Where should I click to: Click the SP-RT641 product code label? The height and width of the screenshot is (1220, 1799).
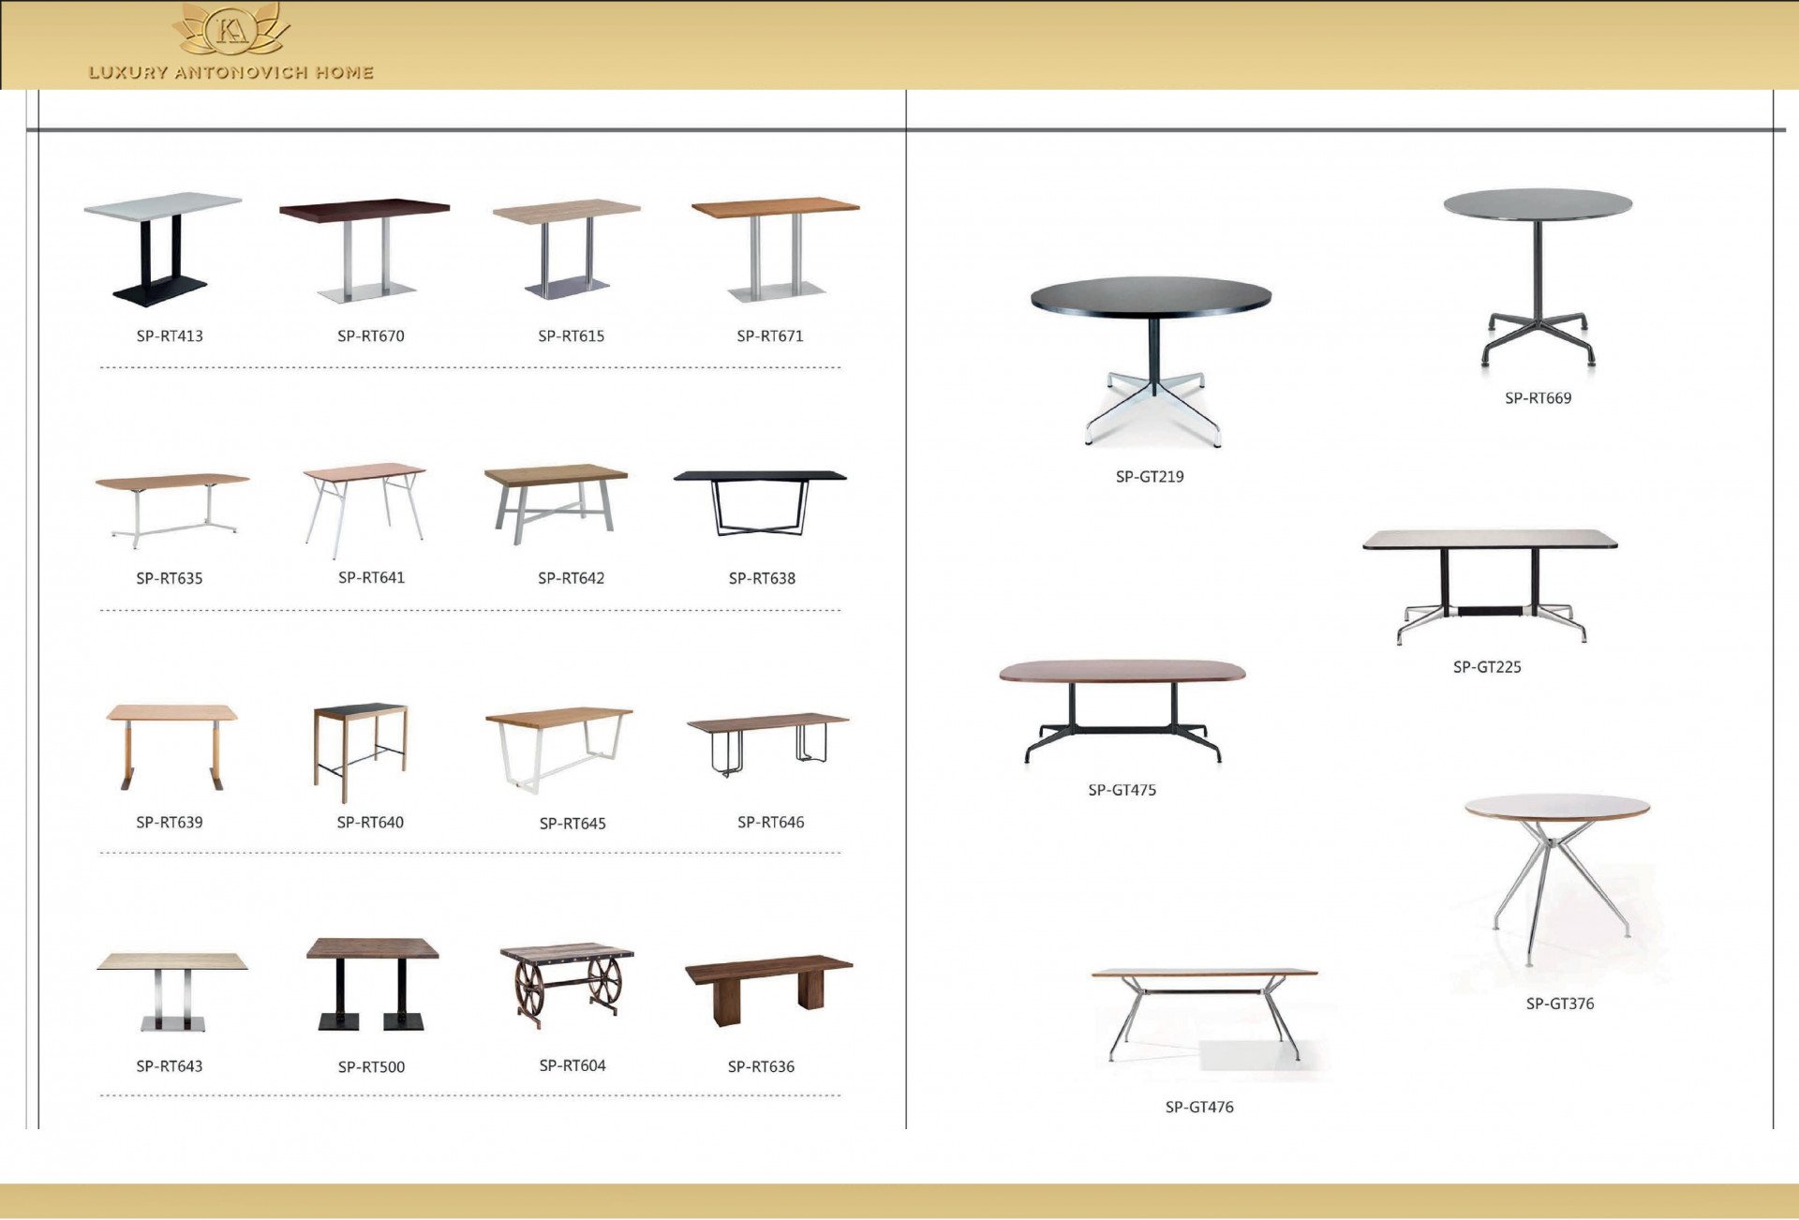371,577
